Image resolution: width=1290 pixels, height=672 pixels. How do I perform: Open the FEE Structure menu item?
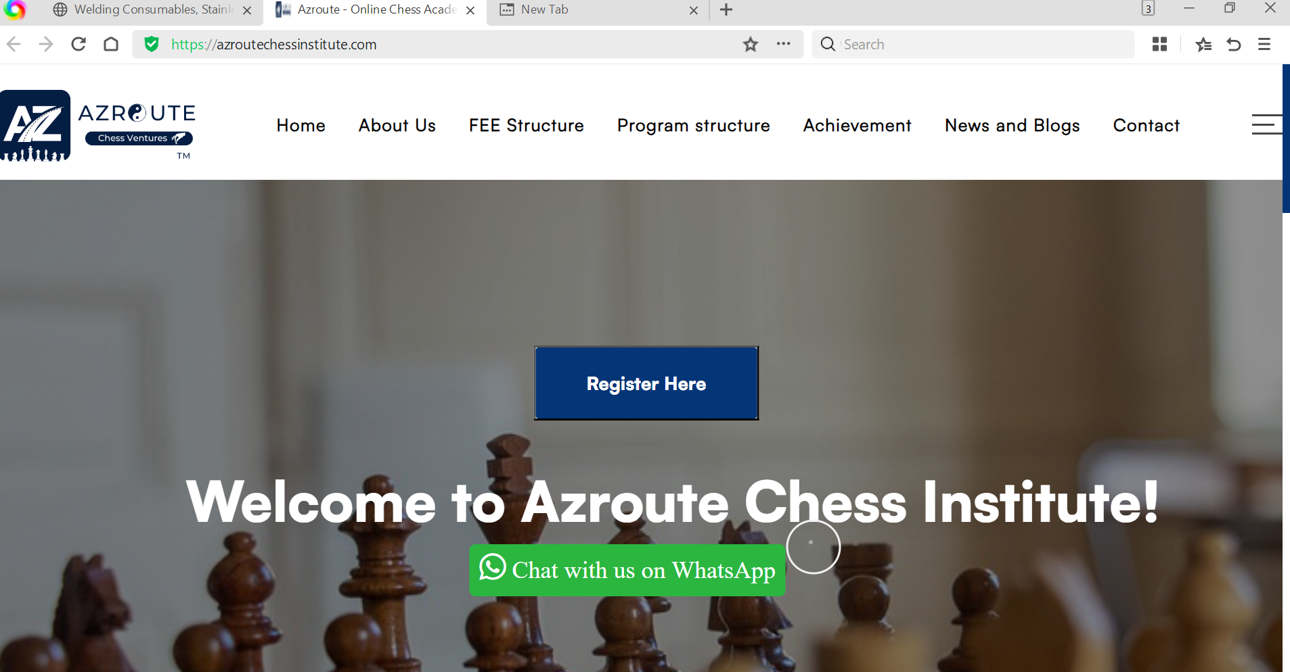coord(526,126)
